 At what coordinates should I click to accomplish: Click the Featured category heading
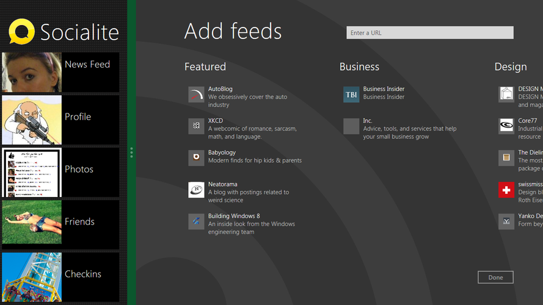pyautogui.click(x=205, y=66)
